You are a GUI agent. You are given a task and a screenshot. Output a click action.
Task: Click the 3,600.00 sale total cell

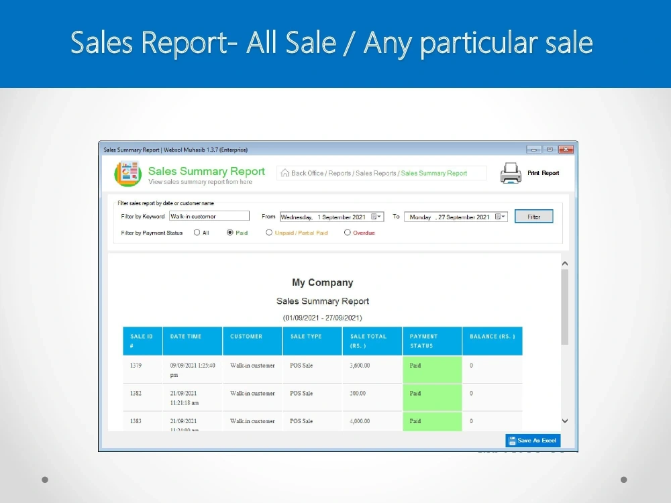click(372, 370)
